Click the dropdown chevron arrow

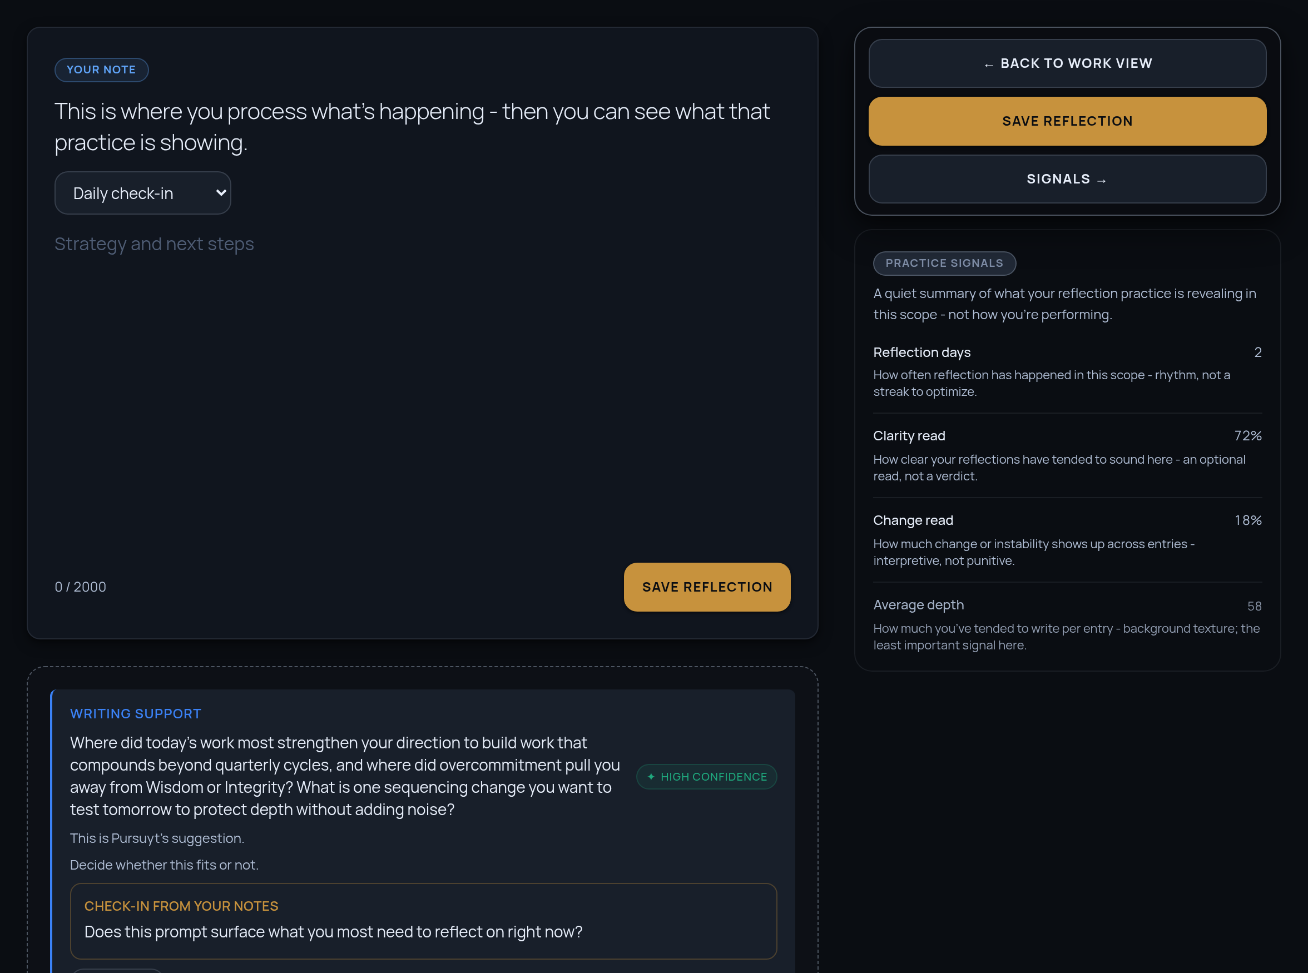click(x=221, y=192)
